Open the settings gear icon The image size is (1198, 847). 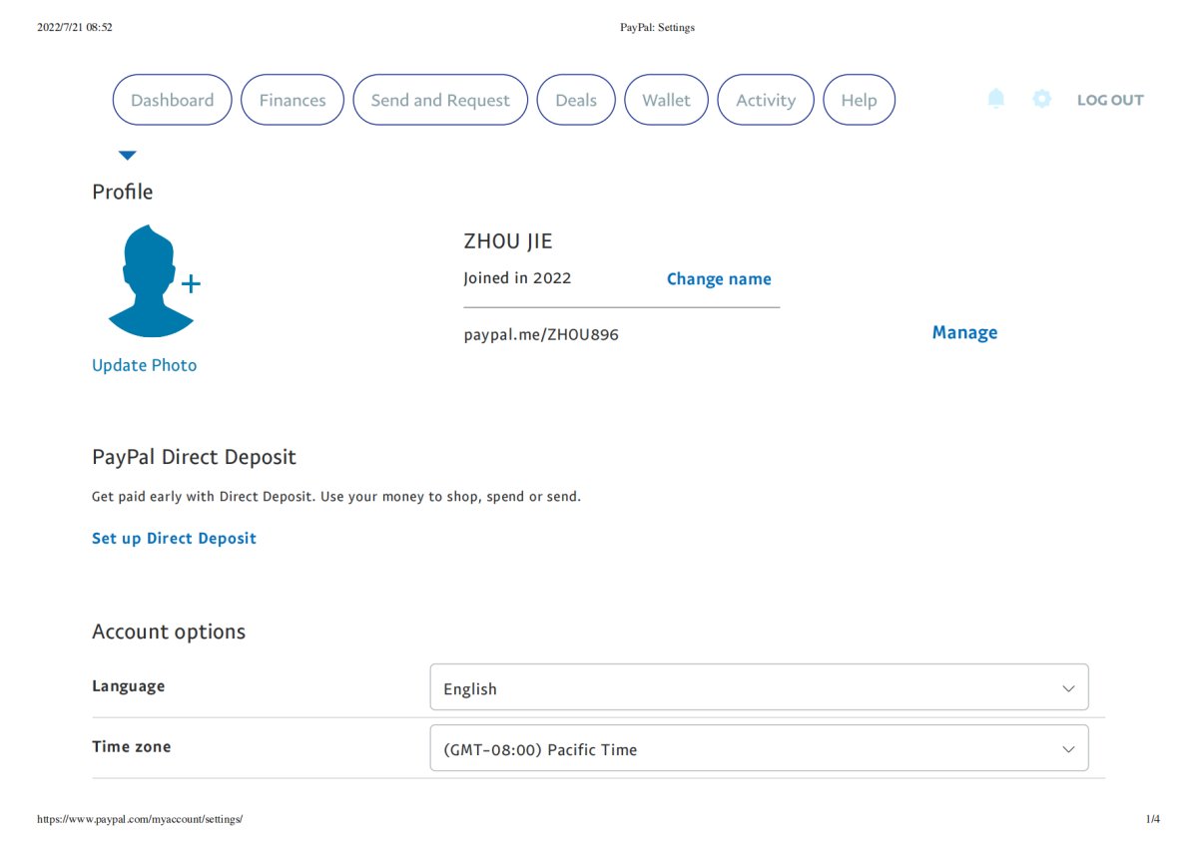[x=1041, y=99]
